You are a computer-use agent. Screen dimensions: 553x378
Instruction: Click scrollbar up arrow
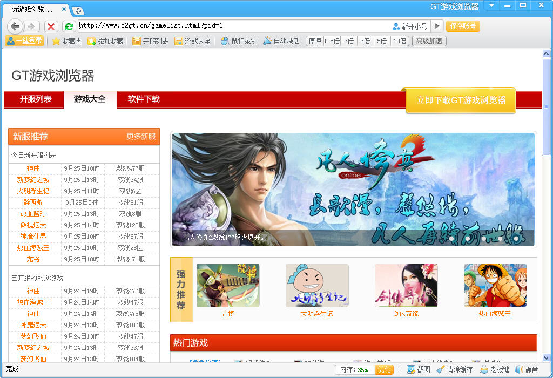[x=547, y=54]
